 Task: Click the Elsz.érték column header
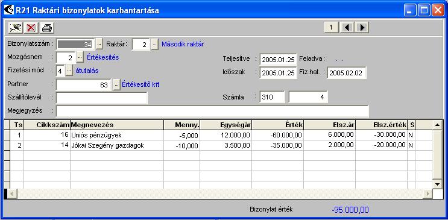click(x=382, y=125)
